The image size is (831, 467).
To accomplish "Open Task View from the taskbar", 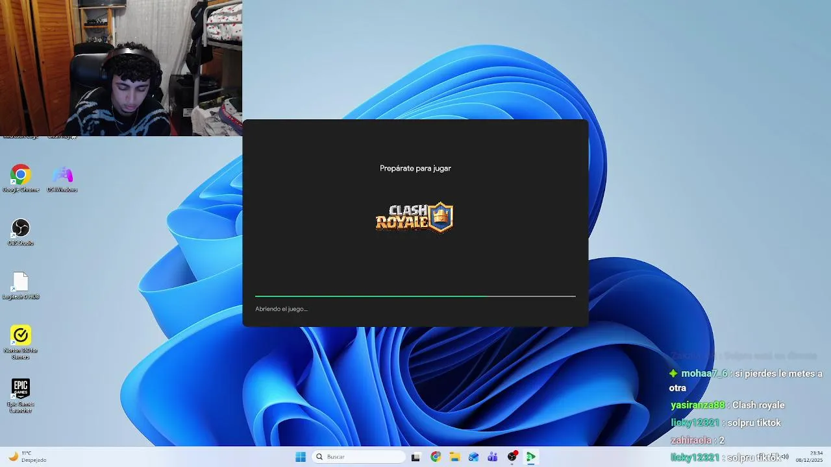I will (415, 457).
